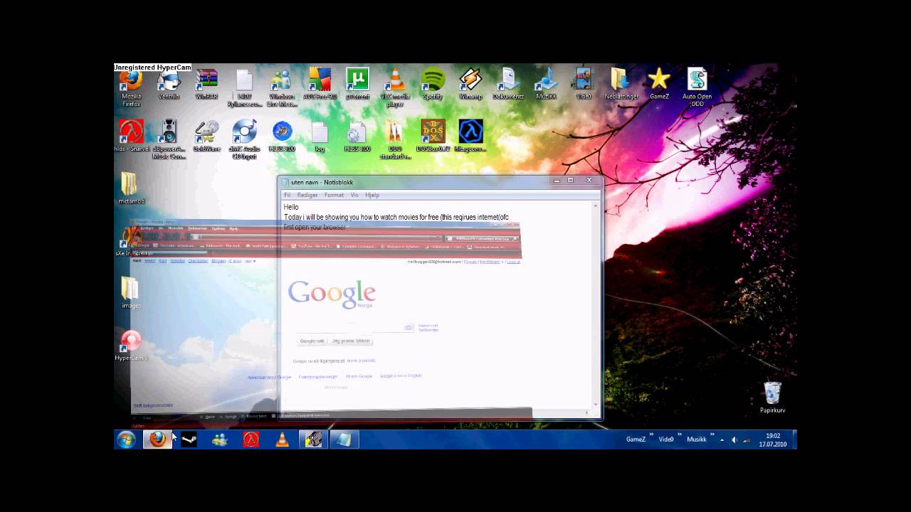Open the blue lambda desktop icon
The image size is (911, 512).
coord(470,137)
